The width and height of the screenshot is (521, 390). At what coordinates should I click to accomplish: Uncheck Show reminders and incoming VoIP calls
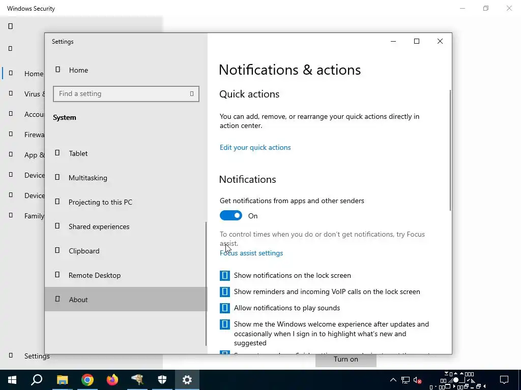[224, 291]
